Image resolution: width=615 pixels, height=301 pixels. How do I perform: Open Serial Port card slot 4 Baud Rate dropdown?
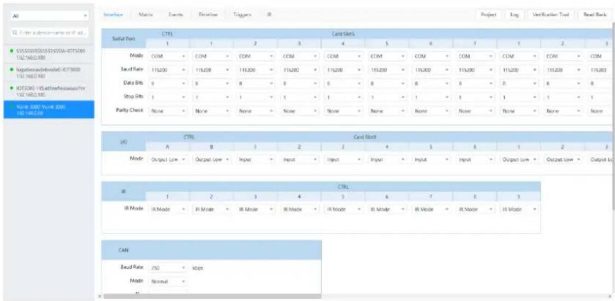coord(345,70)
